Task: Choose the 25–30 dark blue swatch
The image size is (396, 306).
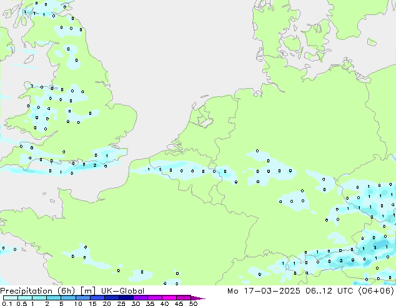Action: point(126,298)
